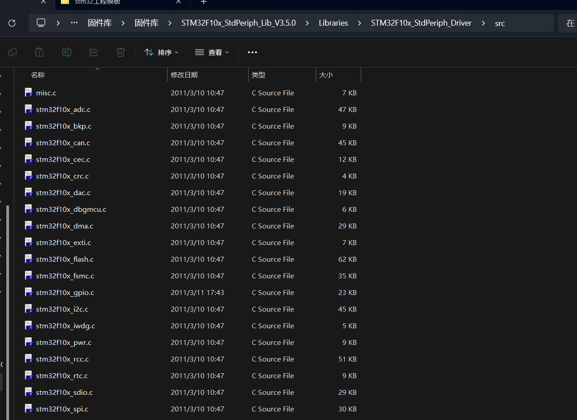Click the Rename icon in the toolbar
577x420 pixels.
(x=67, y=52)
